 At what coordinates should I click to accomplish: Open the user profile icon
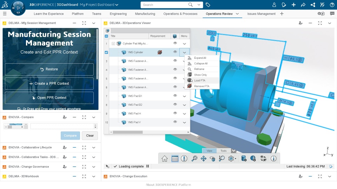[274, 5]
